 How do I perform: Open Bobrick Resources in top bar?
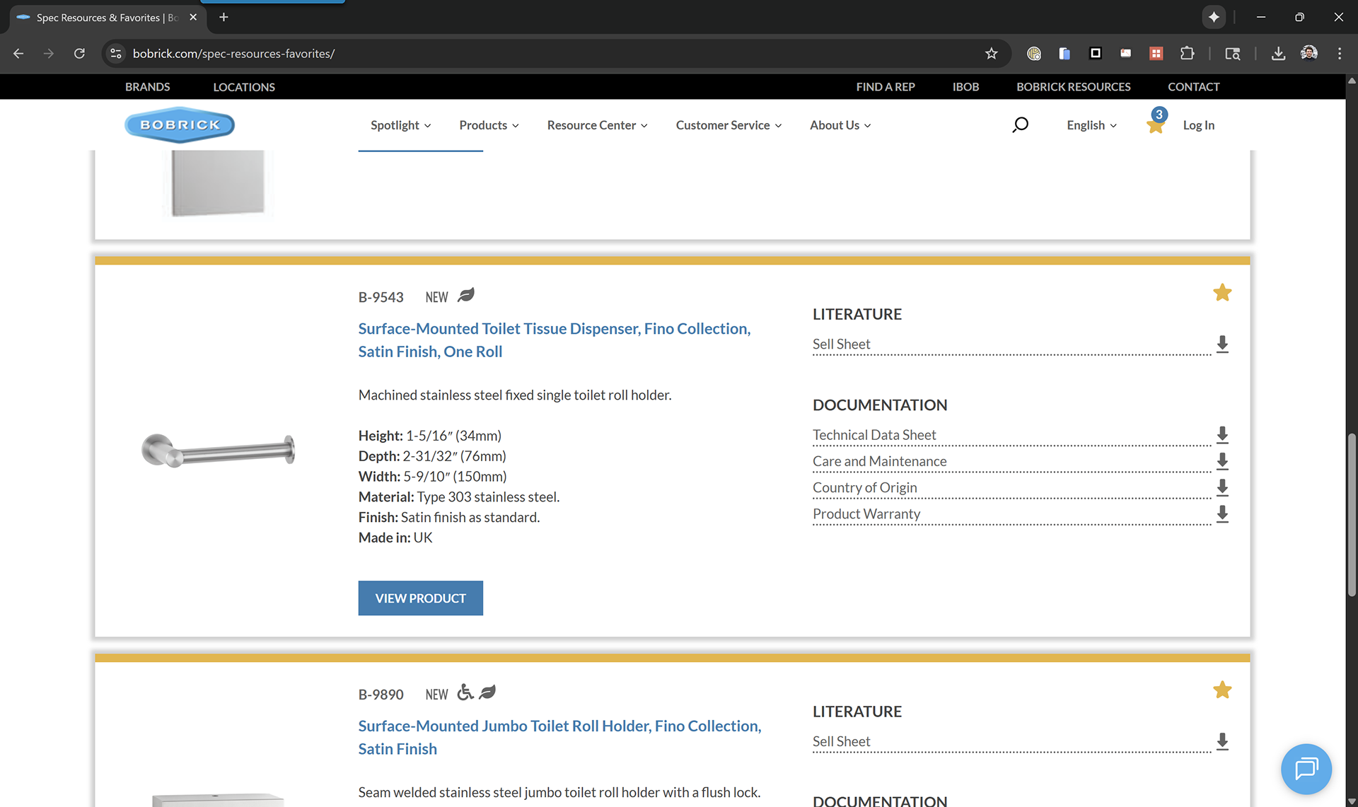click(1073, 87)
